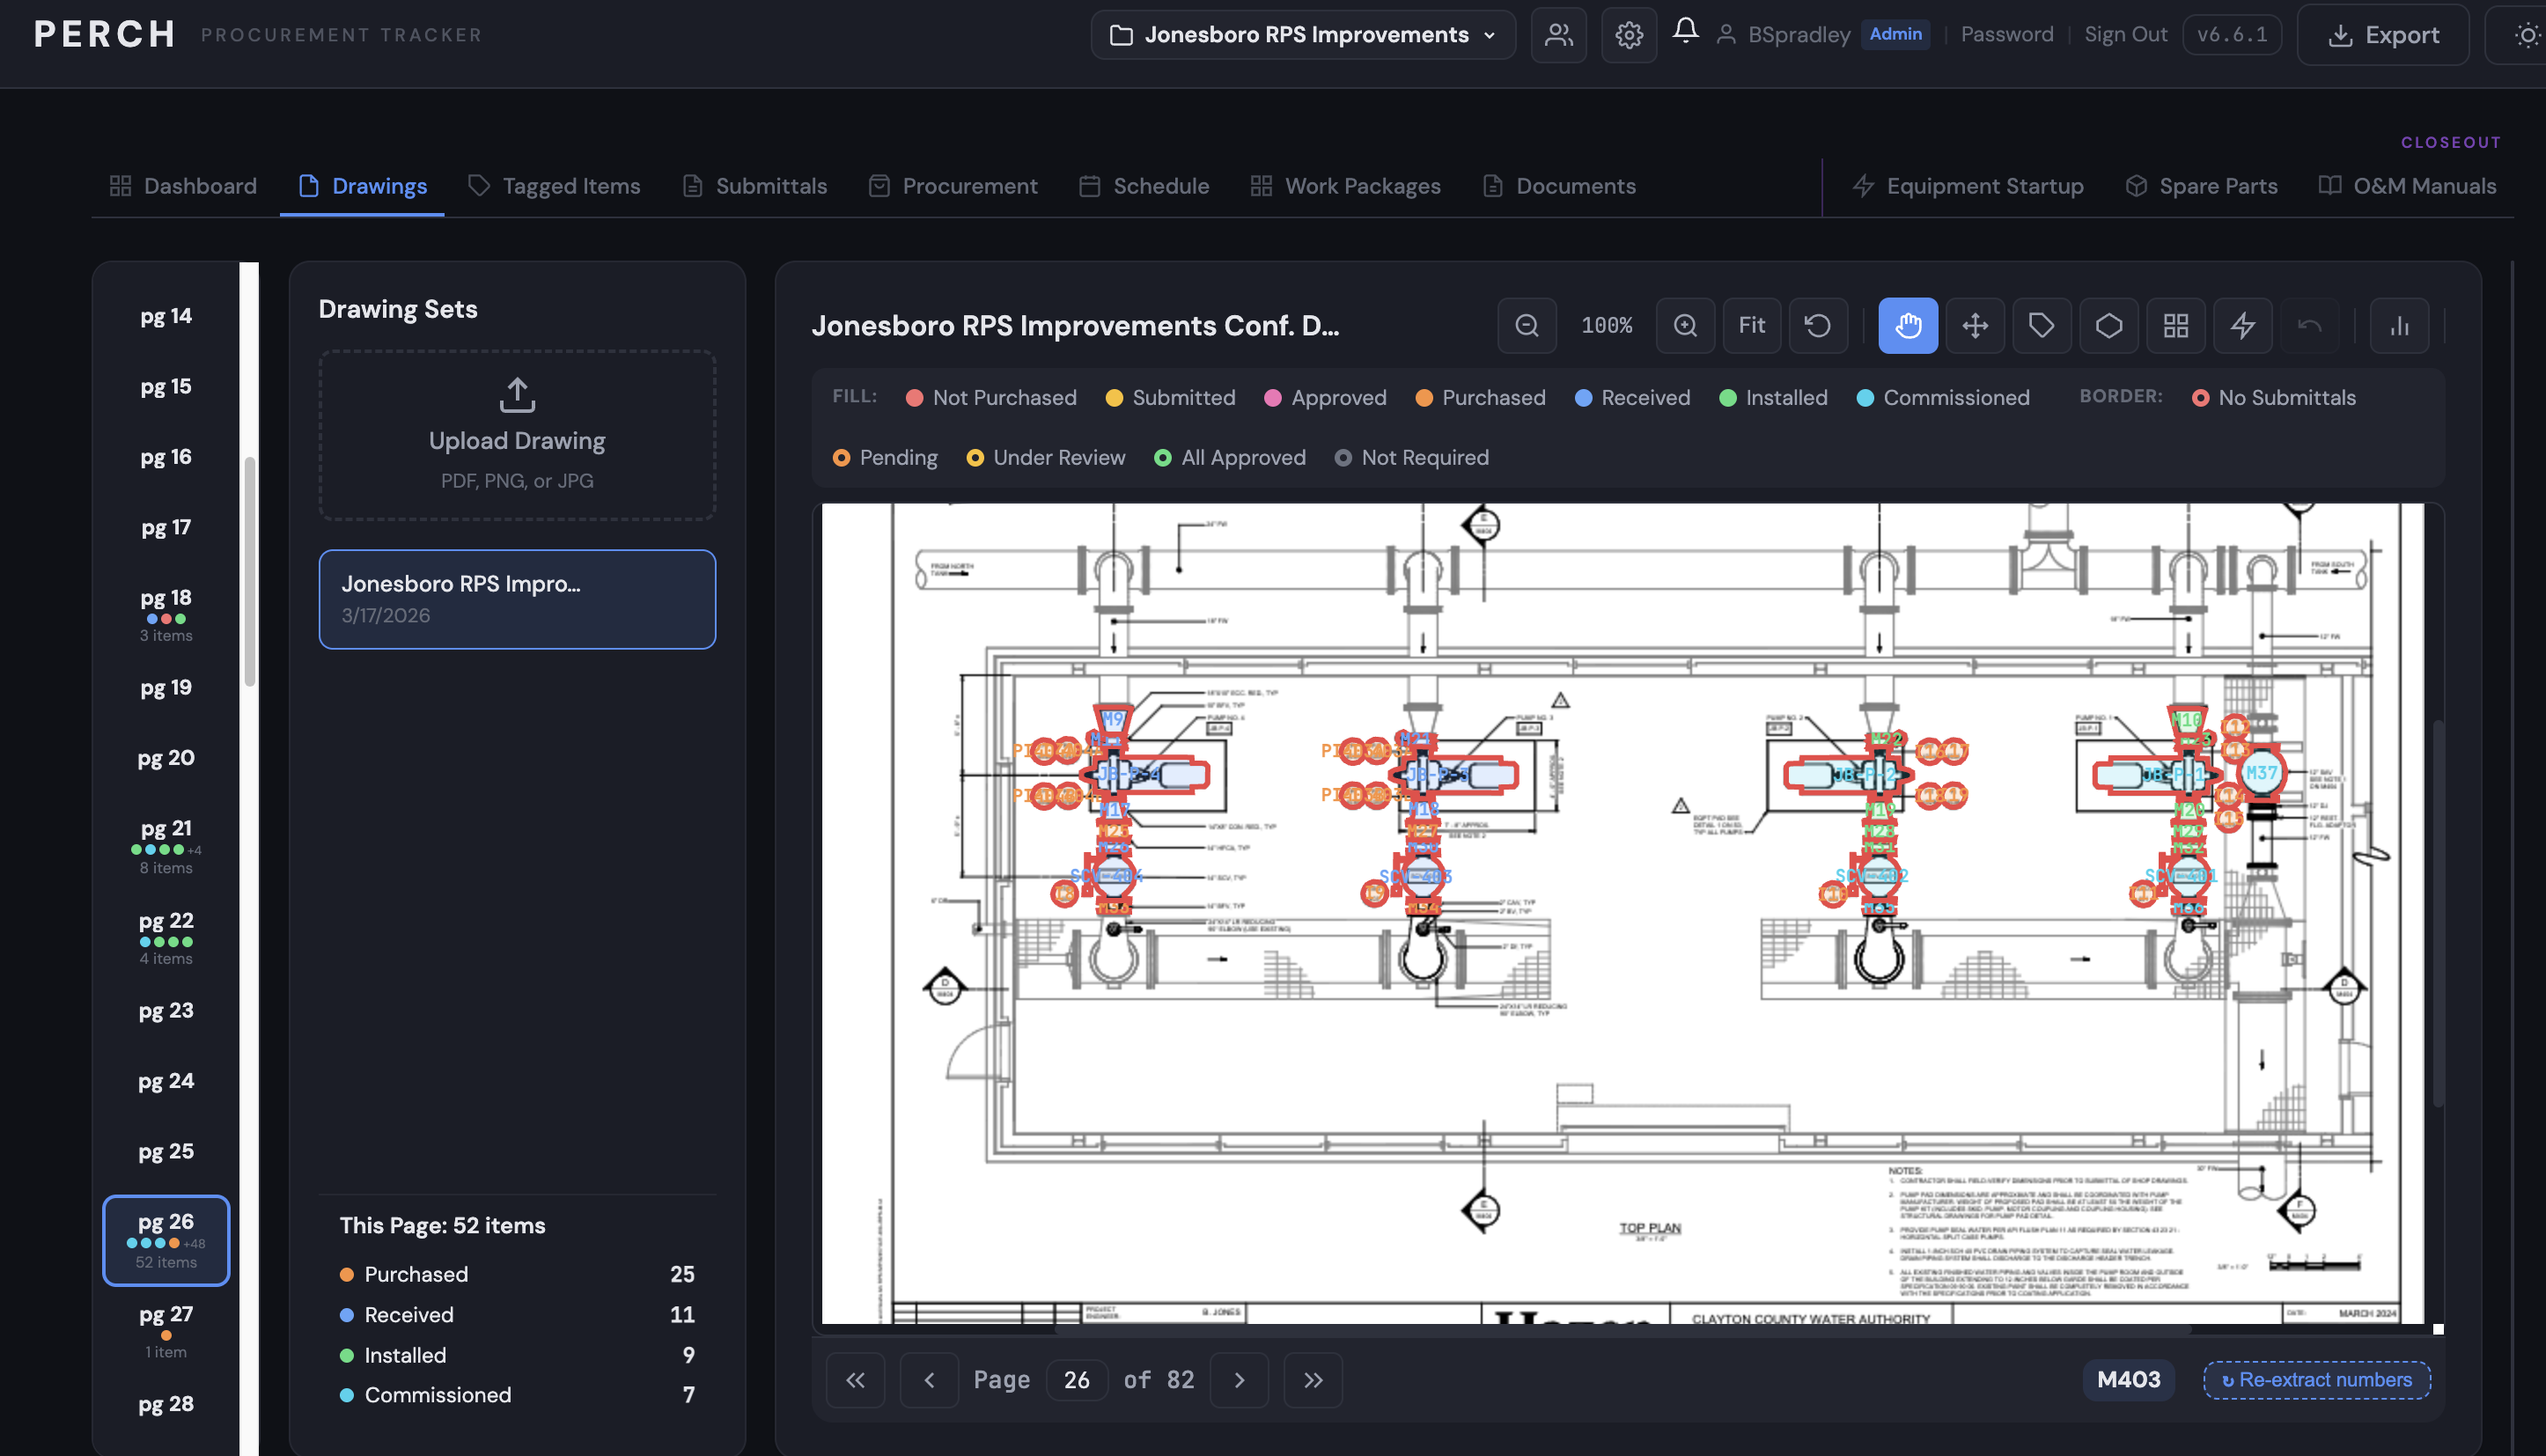2546x1456 pixels.
Task: Click the Fit zoom button
Action: click(x=1751, y=325)
